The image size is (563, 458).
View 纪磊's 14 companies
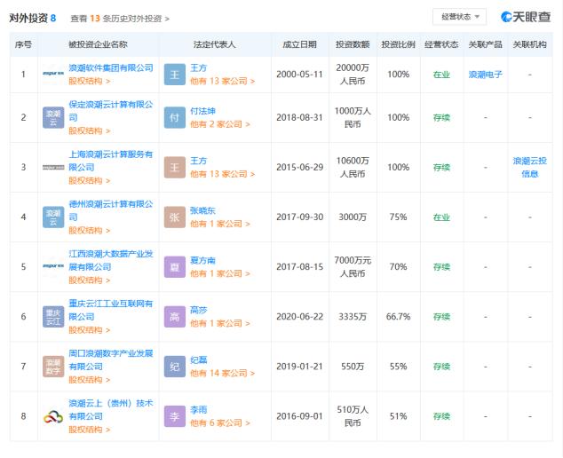[x=222, y=374]
